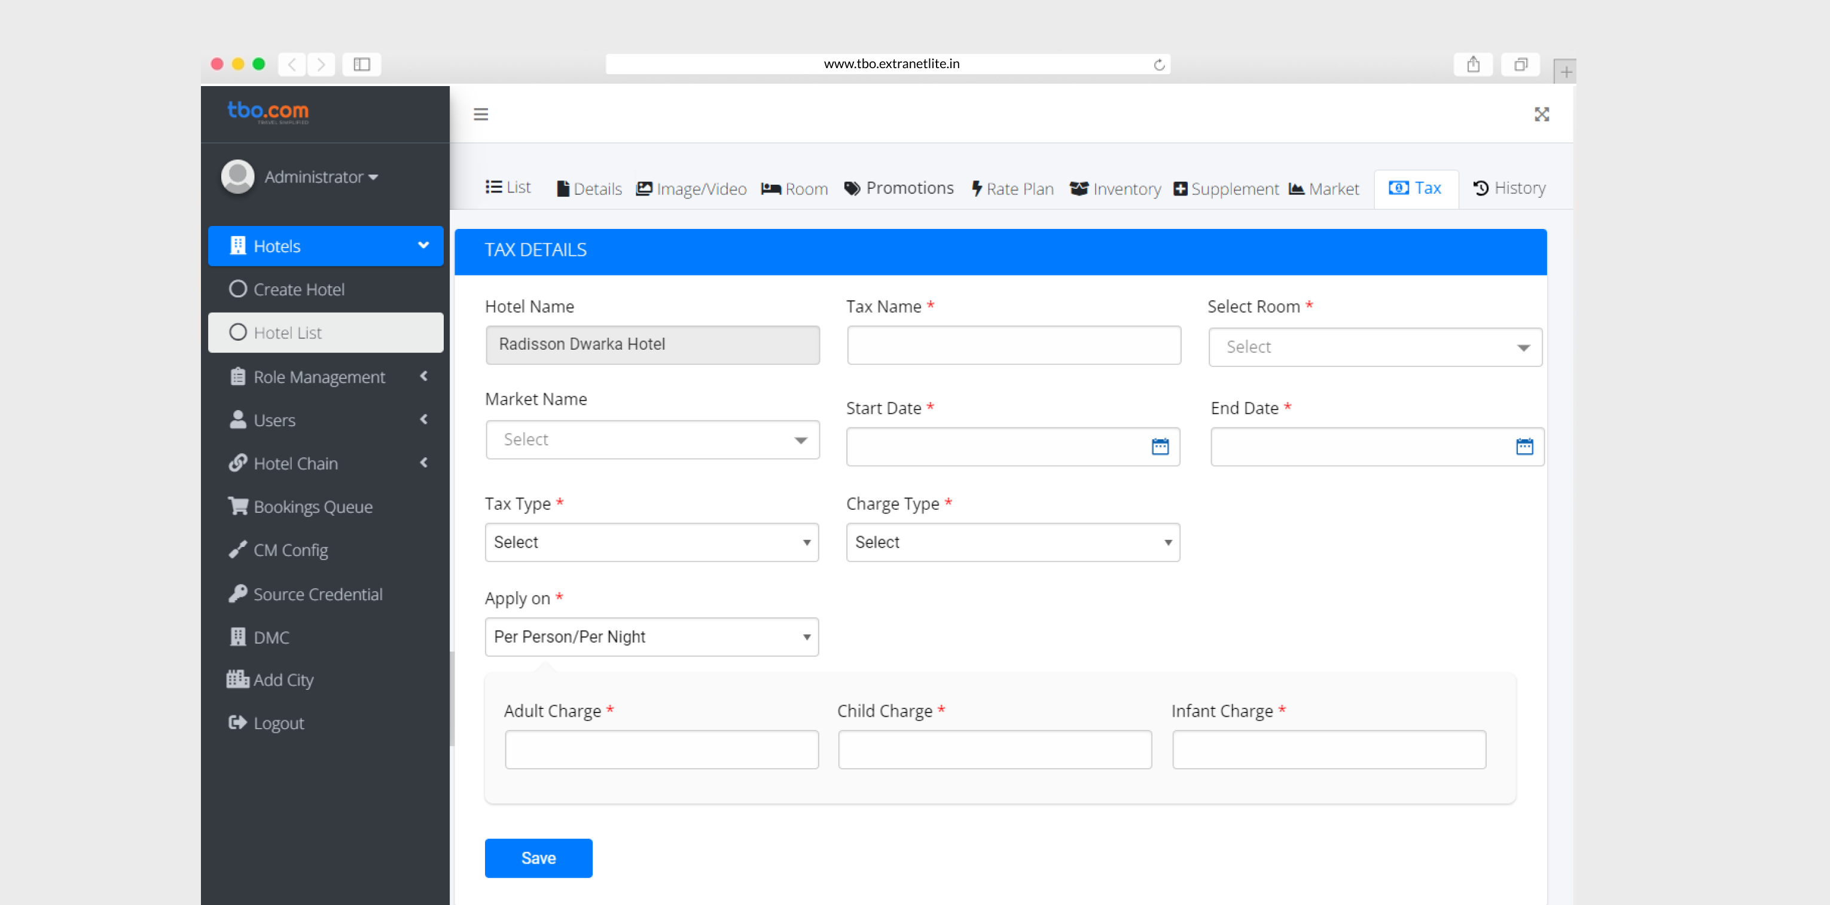Click the browser reload icon

point(1158,65)
